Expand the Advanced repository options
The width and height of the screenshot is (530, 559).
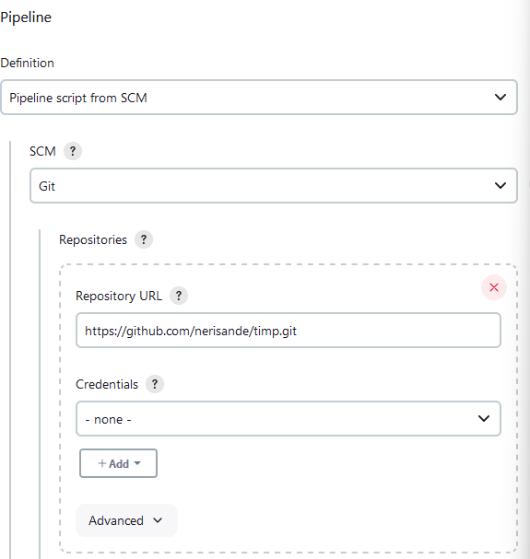(x=126, y=520)
